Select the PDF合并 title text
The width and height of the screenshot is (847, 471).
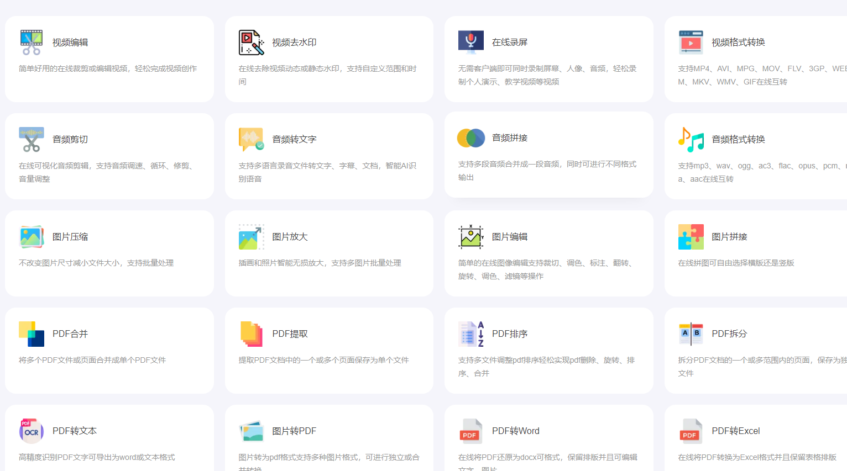click(x=70, y=334)
